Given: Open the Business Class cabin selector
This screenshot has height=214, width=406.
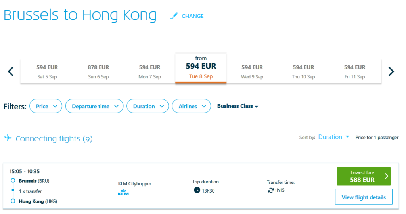Looking at the screenshot, I should pos(237,106).
